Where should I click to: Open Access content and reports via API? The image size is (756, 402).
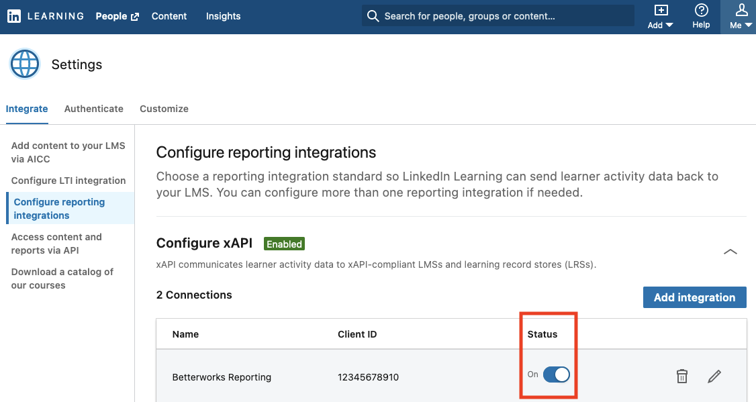tap(56, 244)
